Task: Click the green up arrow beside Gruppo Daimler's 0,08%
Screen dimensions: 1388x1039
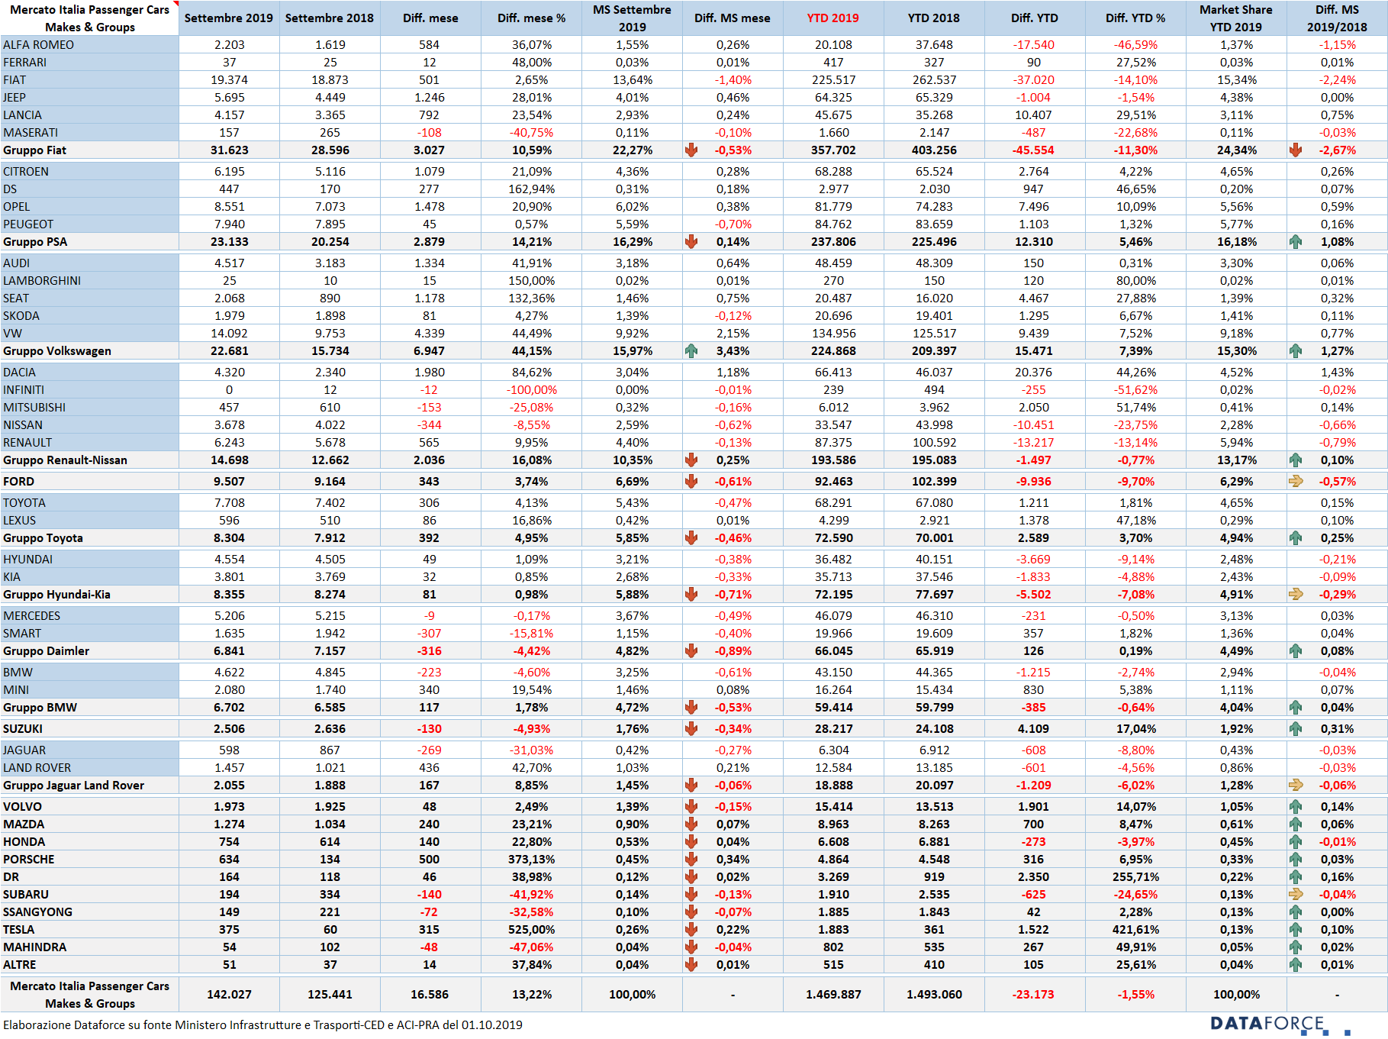Action: (1296, 651)
